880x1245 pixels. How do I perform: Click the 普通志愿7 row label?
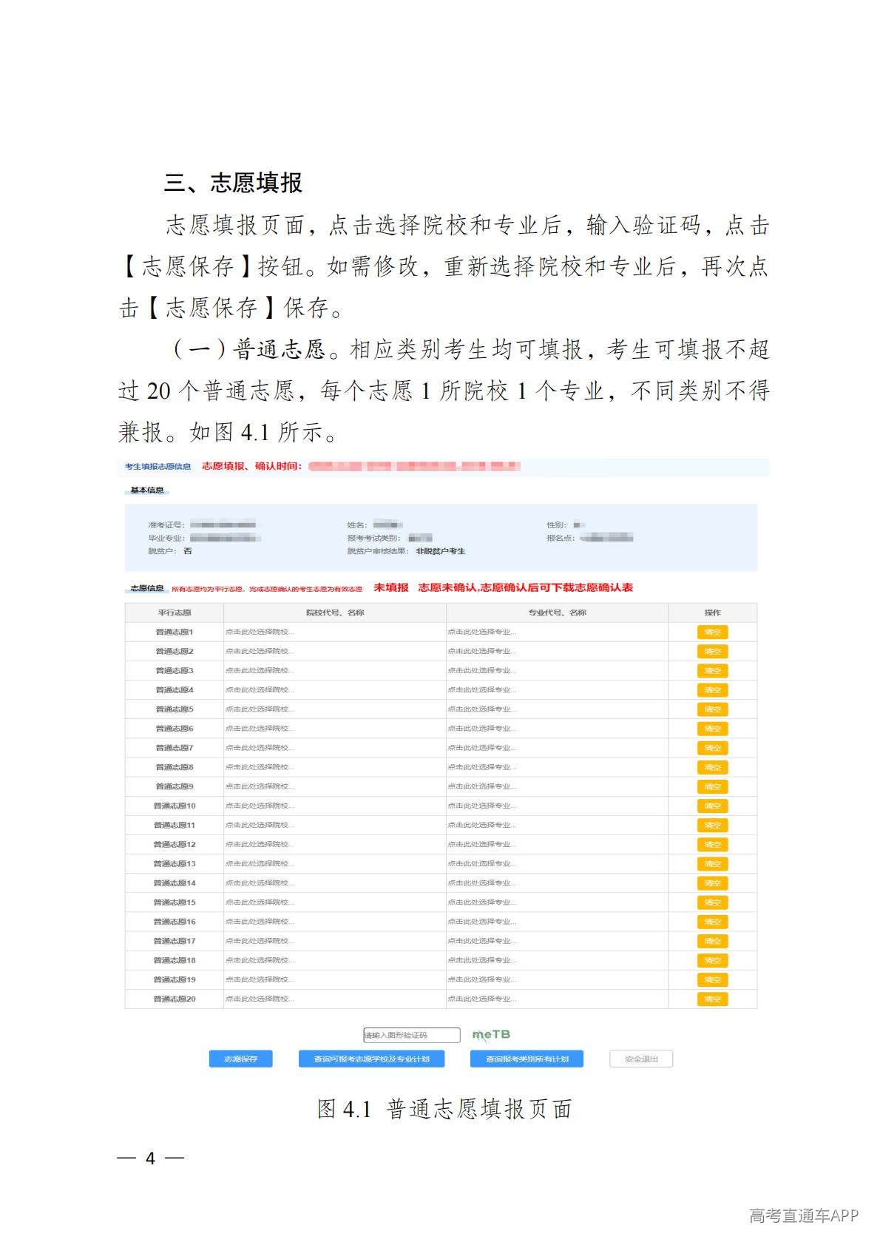[175, 748]
